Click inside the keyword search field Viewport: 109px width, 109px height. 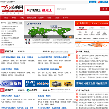click(78, 9)
